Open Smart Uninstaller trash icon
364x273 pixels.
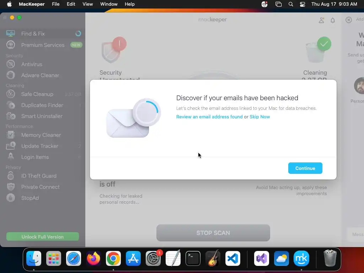click(10, 116)
